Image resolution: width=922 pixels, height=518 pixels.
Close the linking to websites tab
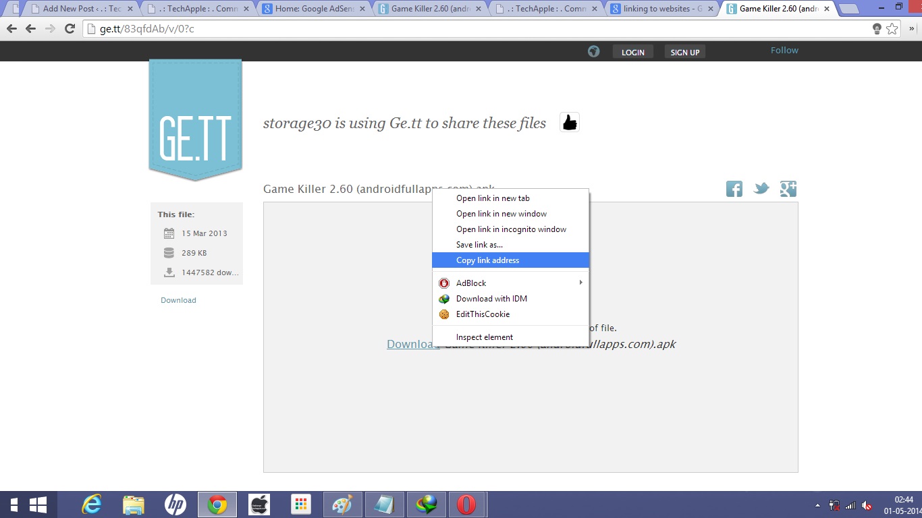711,9
